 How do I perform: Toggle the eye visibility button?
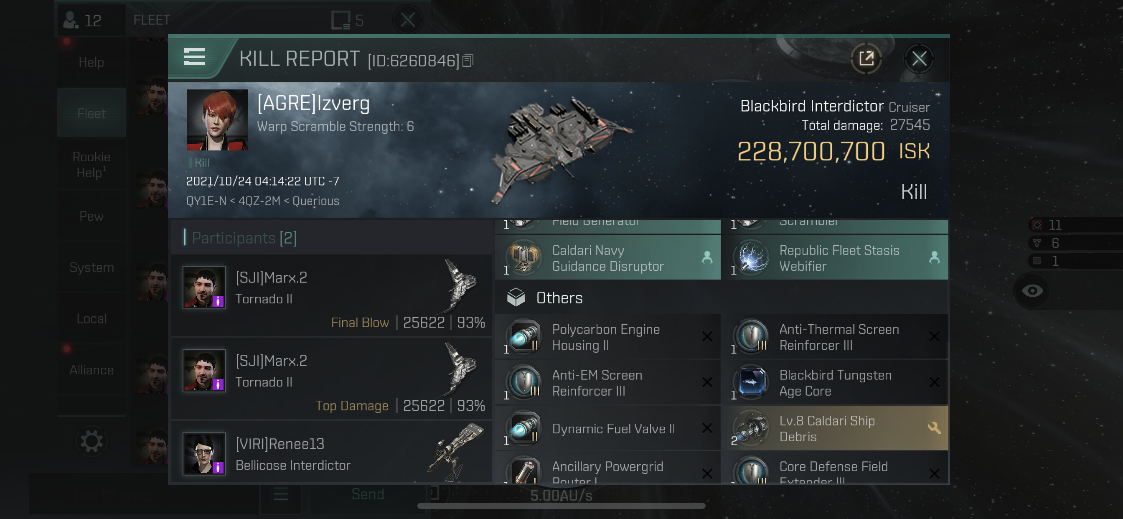coord(1032,291)
